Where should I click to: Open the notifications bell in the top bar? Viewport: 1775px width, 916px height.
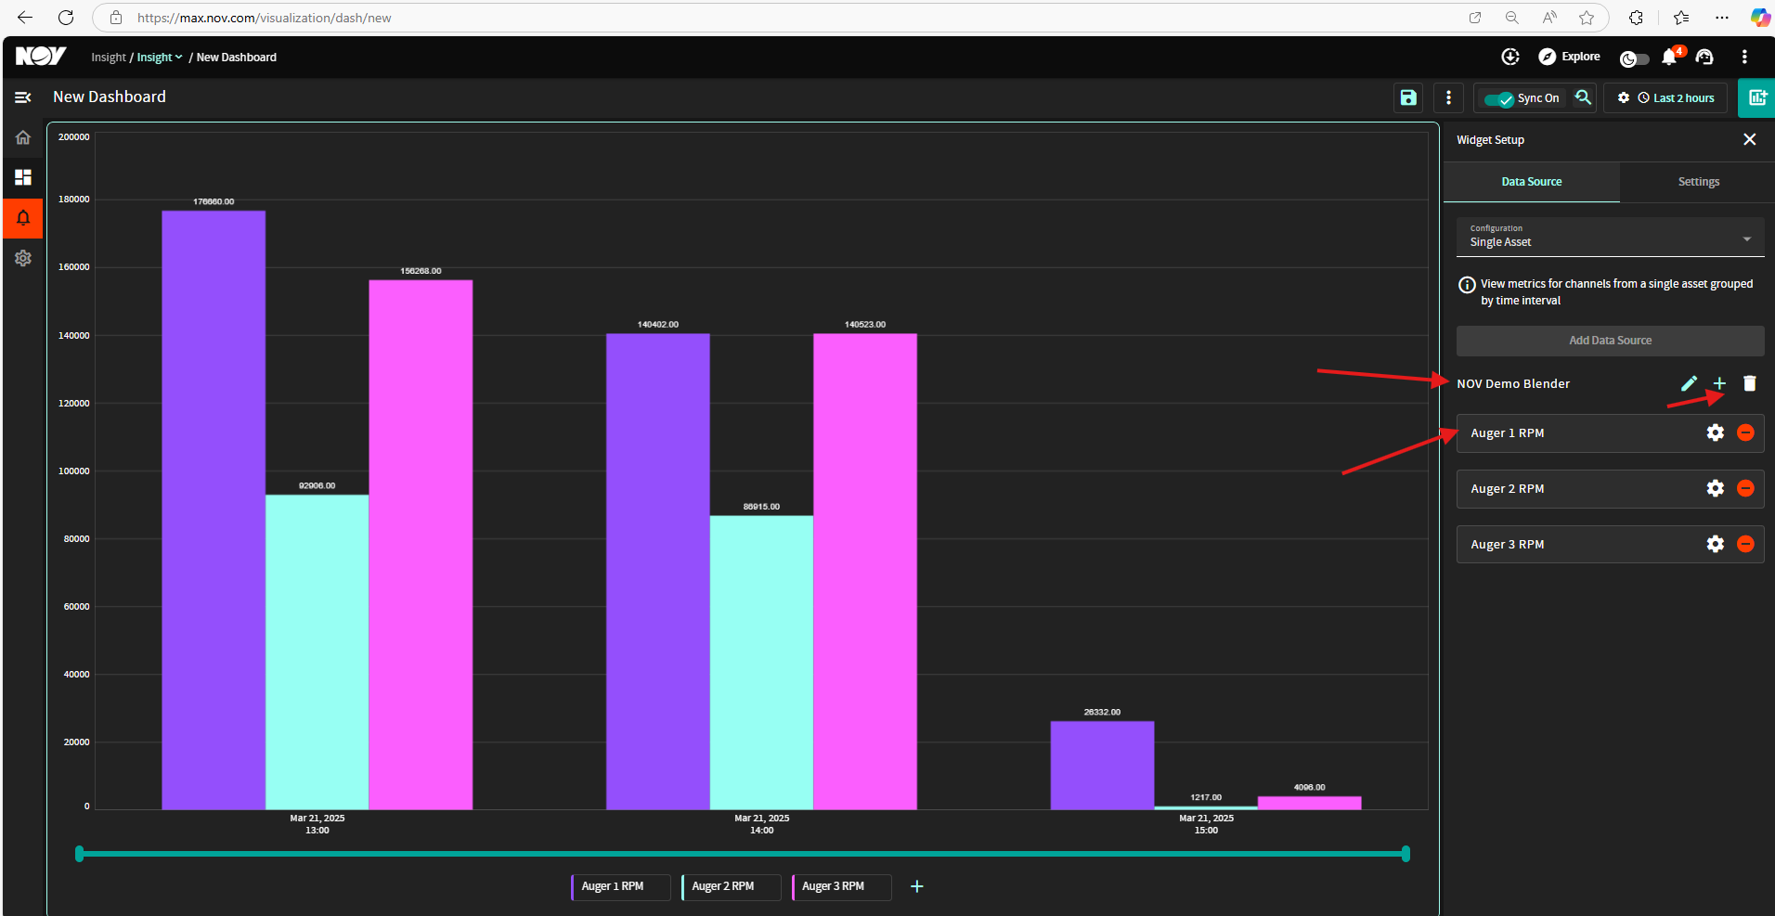1669,58
